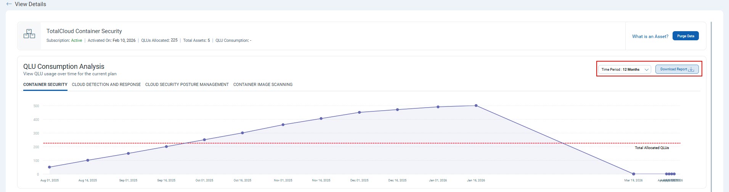Click the container boxes icon beside TotalCloud
Viewport: 729px width, 192px height.
click(x=29, y=34)
